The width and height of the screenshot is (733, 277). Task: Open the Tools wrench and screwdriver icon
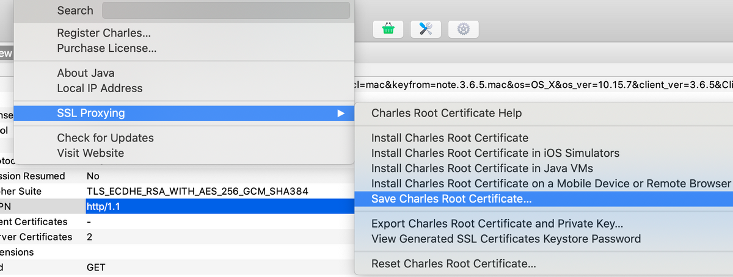click(426, 29)
